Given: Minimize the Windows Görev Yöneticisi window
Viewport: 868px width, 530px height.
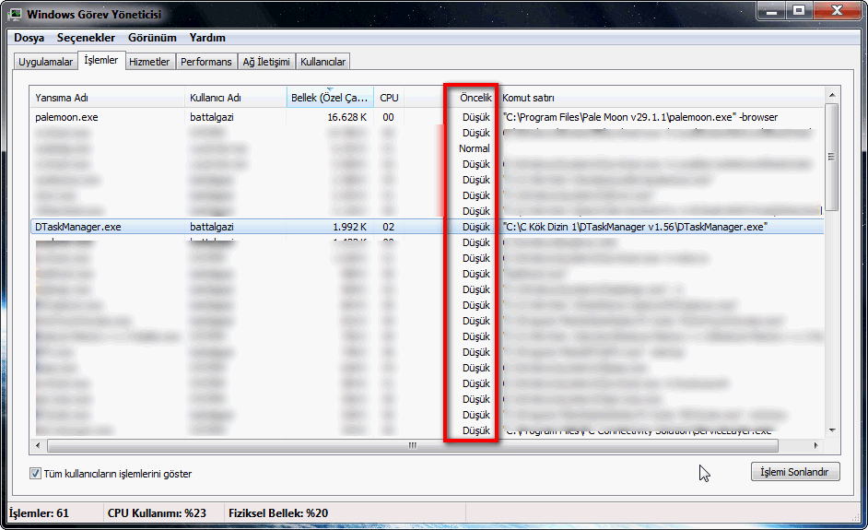Looking at the screenshot, I should click(771, 10).
